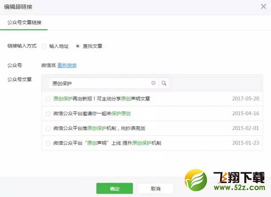The height and width of the screenshot is (197, 271).
Task: Click the magnifier search icon
Action: coord(164,83)
